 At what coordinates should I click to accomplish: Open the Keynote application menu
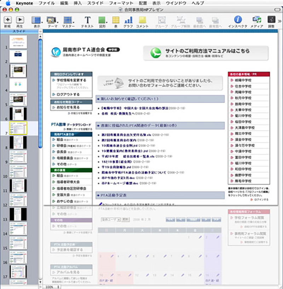click(x=24, y=3)
